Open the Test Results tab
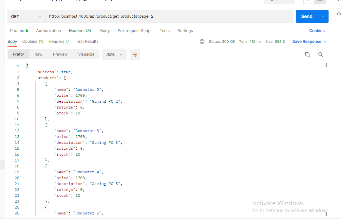341x220 pixels. pos(87,42)
